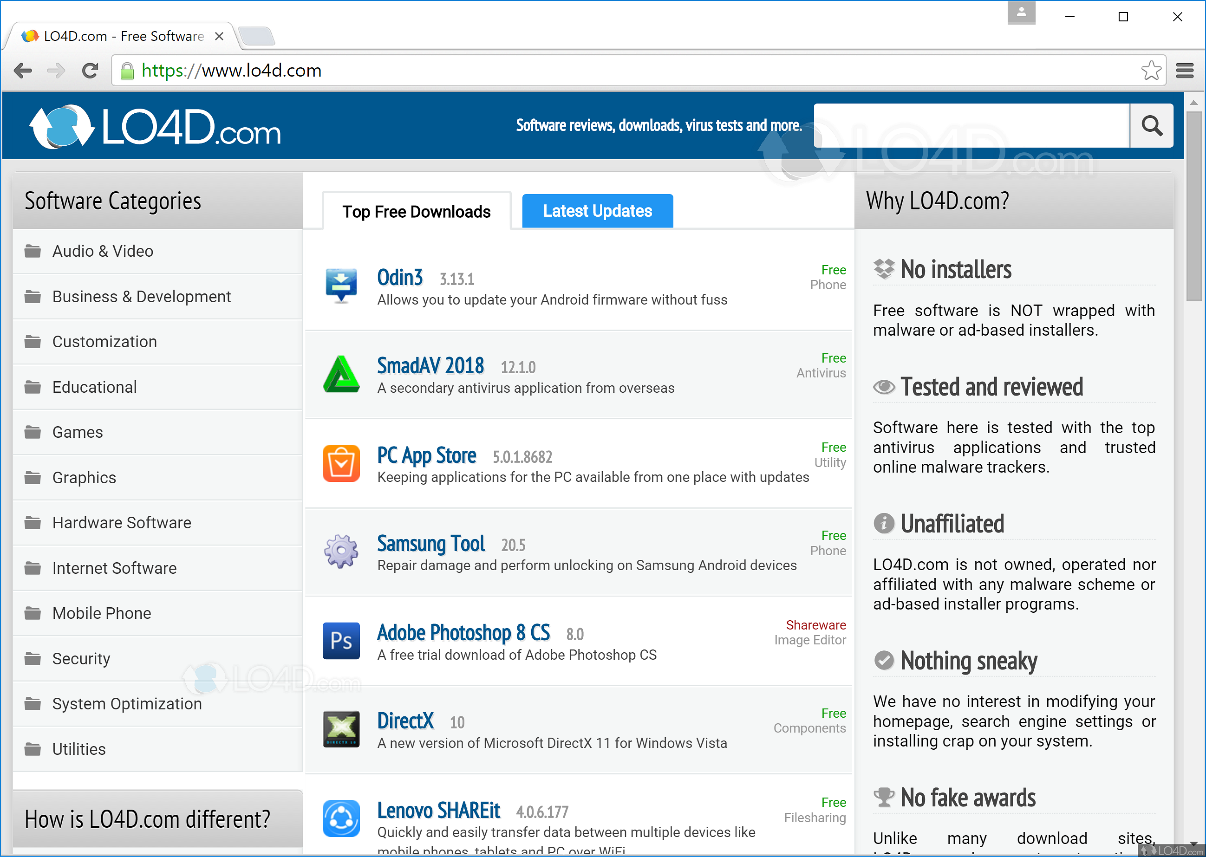Click the SmadAV green triangle icon
Image resolution: width=1206 pixels, height=857 pixels.
pyautogui.click(x=341, y=374)
